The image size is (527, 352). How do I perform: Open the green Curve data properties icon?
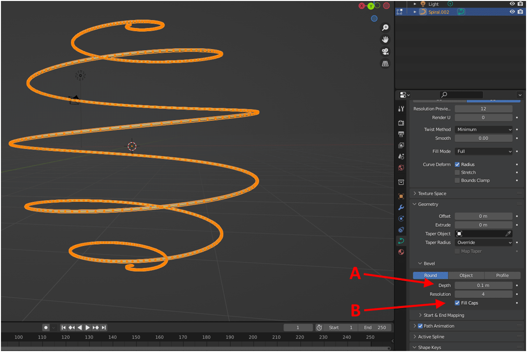click(x=401, y=241)
